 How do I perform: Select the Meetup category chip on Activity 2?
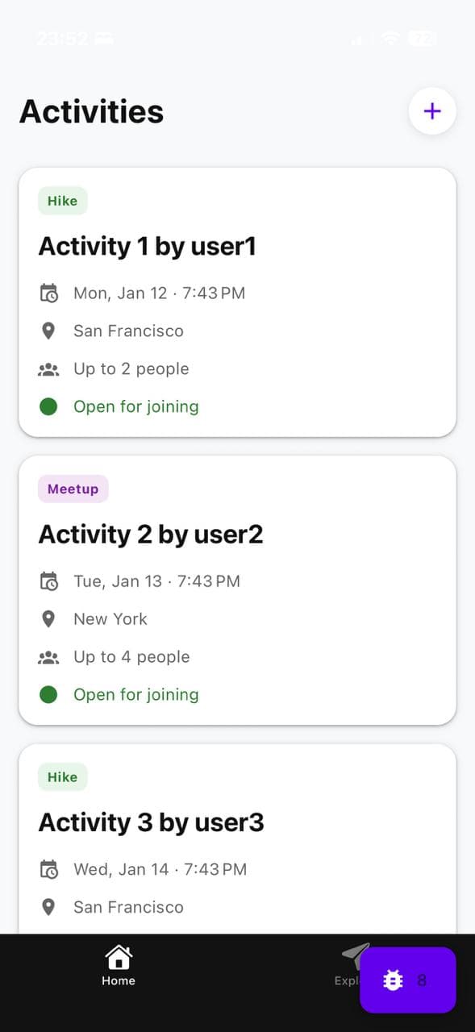coord(73,489)
